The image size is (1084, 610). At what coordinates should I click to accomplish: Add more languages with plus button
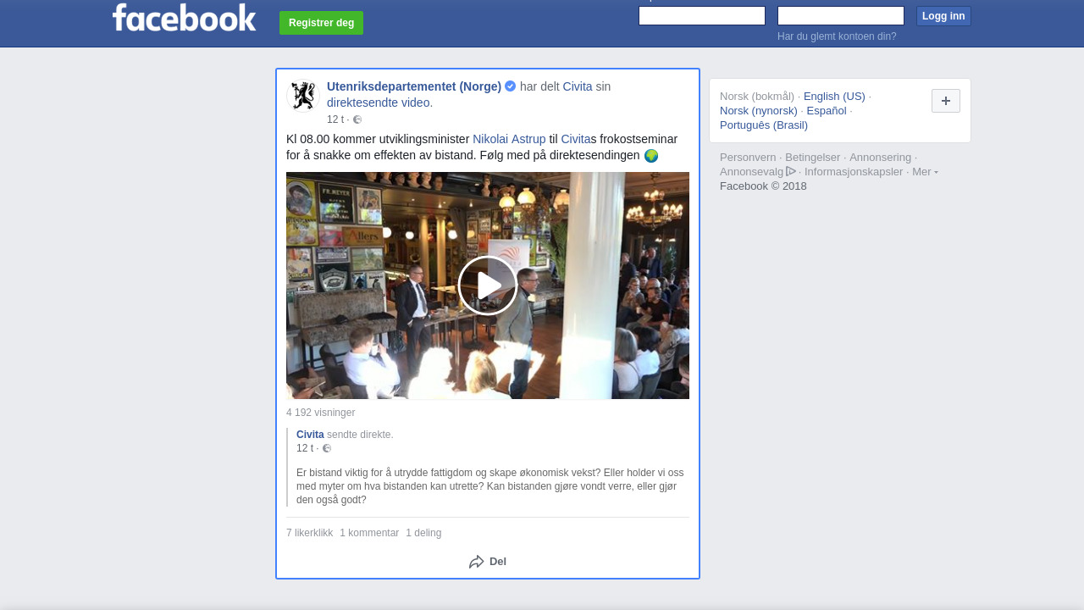(946, 101)
